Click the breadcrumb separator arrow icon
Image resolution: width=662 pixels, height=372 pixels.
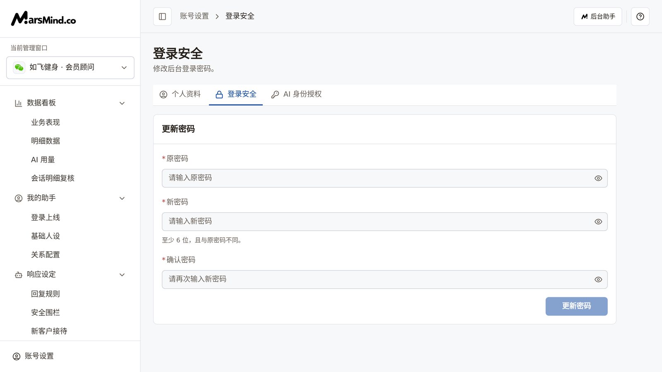tap(217, 17)
